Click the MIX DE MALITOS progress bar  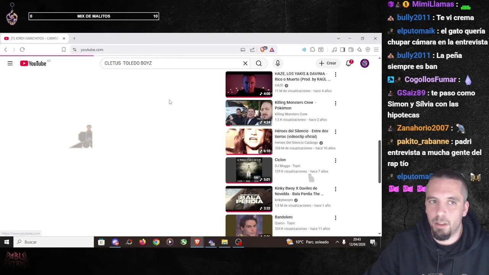coord(94,16)
